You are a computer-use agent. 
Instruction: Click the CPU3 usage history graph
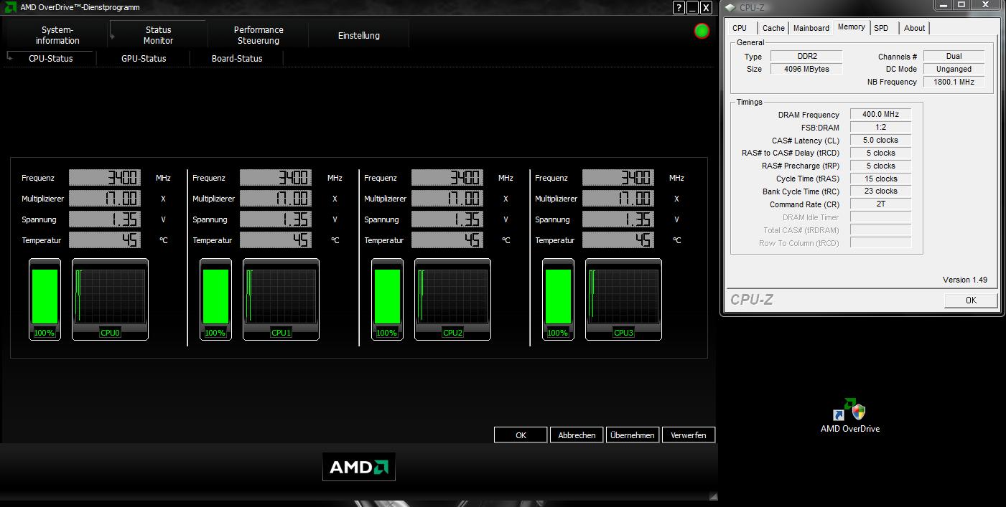[x=624, y=299]
